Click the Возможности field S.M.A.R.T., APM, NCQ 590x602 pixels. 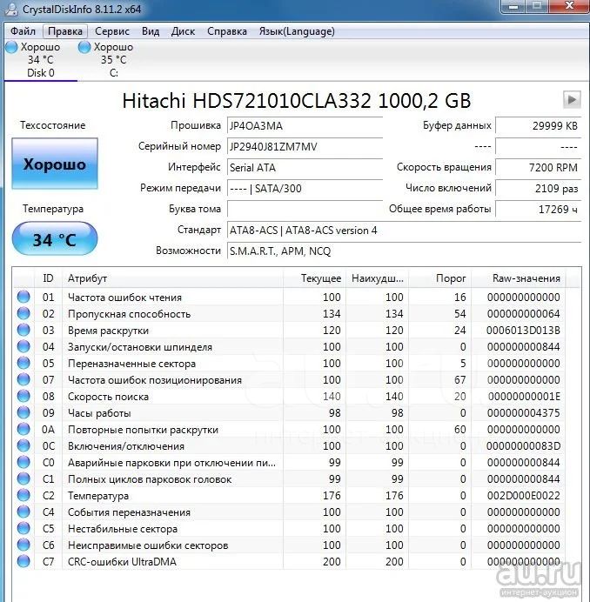point(404,251)
